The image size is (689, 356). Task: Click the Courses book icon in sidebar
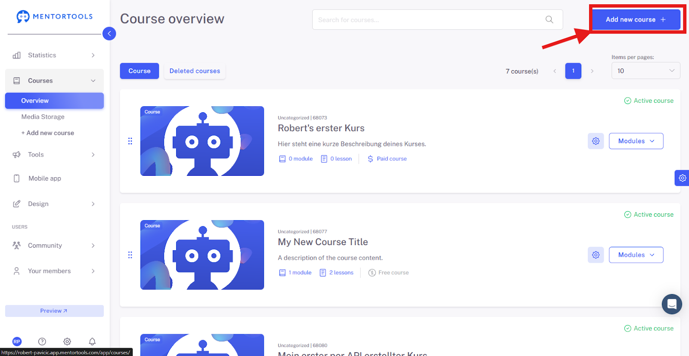click(17, 81)
